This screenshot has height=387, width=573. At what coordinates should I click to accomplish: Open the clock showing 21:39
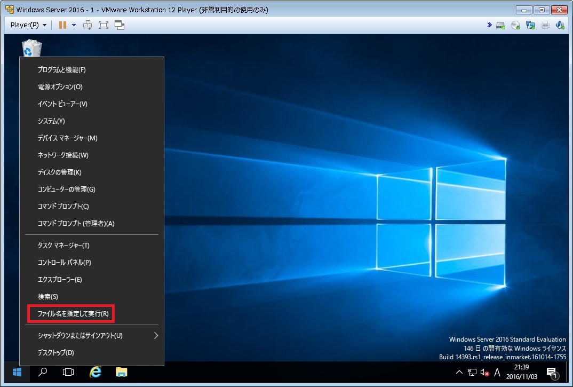click(x=521, y=372)
